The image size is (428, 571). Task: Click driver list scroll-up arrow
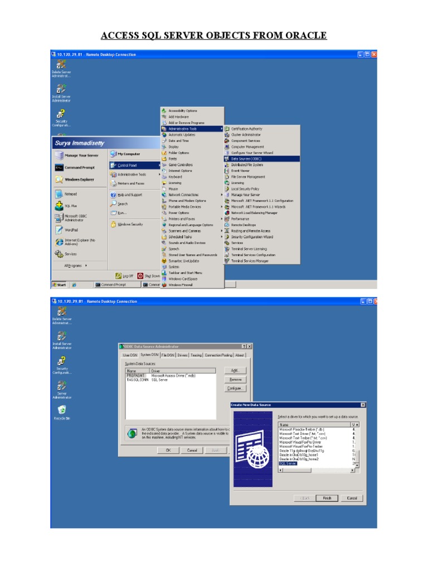click(x=357, y=424)
